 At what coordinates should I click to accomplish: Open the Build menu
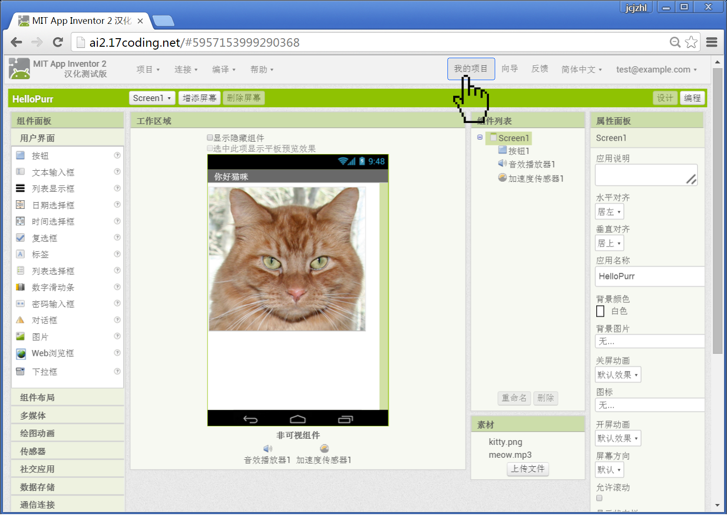pyautogui.click(x=224, y=70)
